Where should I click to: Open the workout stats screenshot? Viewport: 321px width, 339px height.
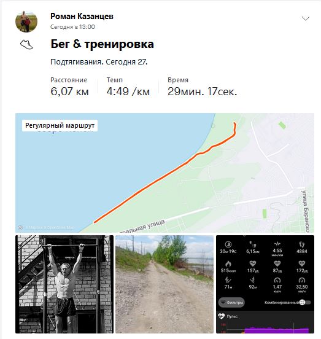pos(265,284)
